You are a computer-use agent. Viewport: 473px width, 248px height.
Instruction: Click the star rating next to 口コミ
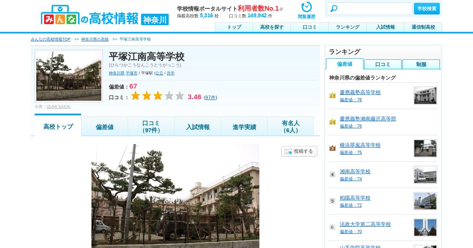point(158,96)
